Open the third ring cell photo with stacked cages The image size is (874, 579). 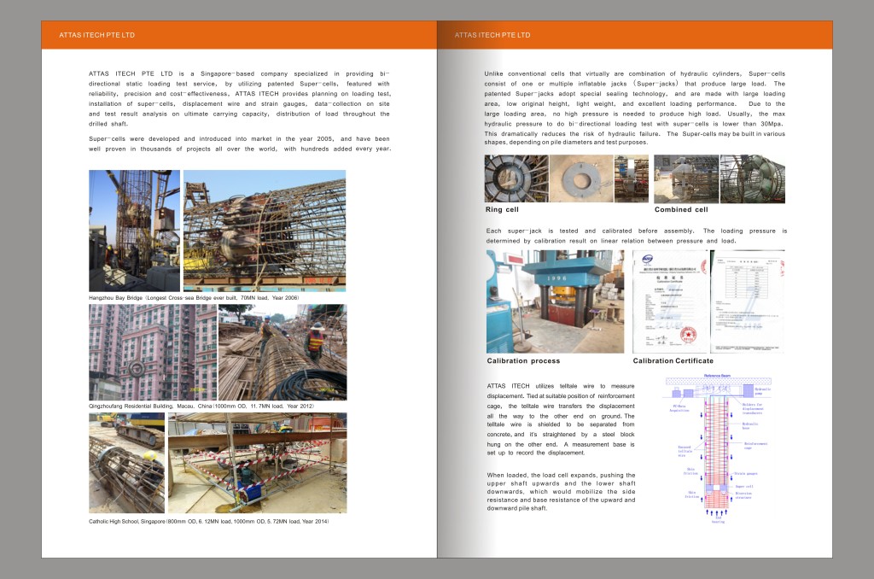tap(632, 178)
